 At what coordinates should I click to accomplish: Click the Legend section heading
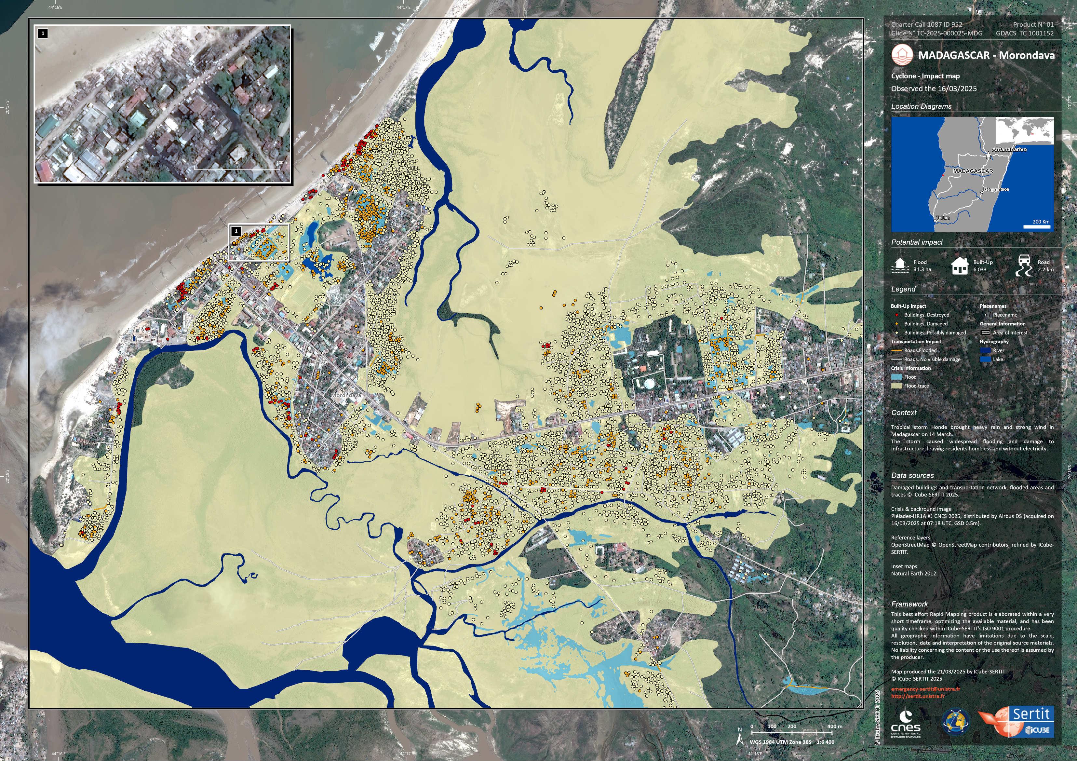(x=903, y=289)
